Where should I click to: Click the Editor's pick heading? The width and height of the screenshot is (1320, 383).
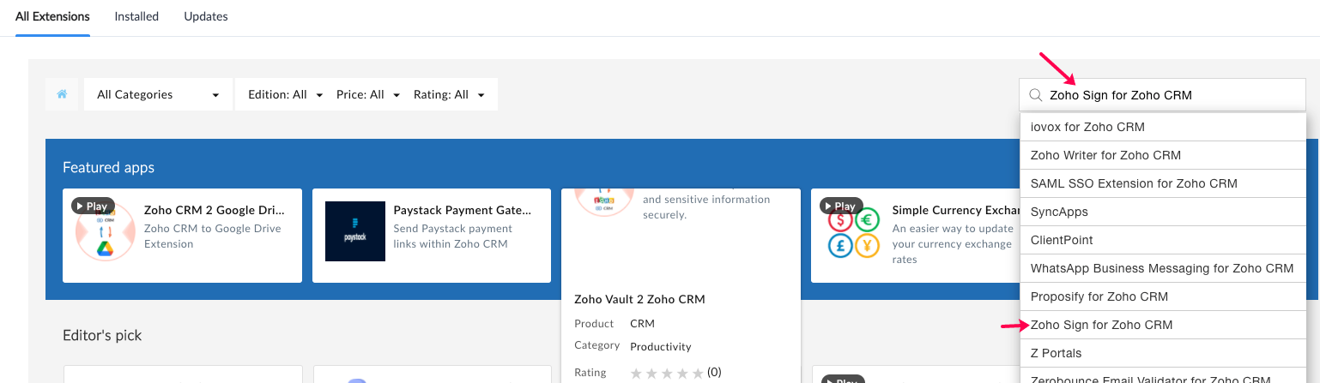click(102, 335)
